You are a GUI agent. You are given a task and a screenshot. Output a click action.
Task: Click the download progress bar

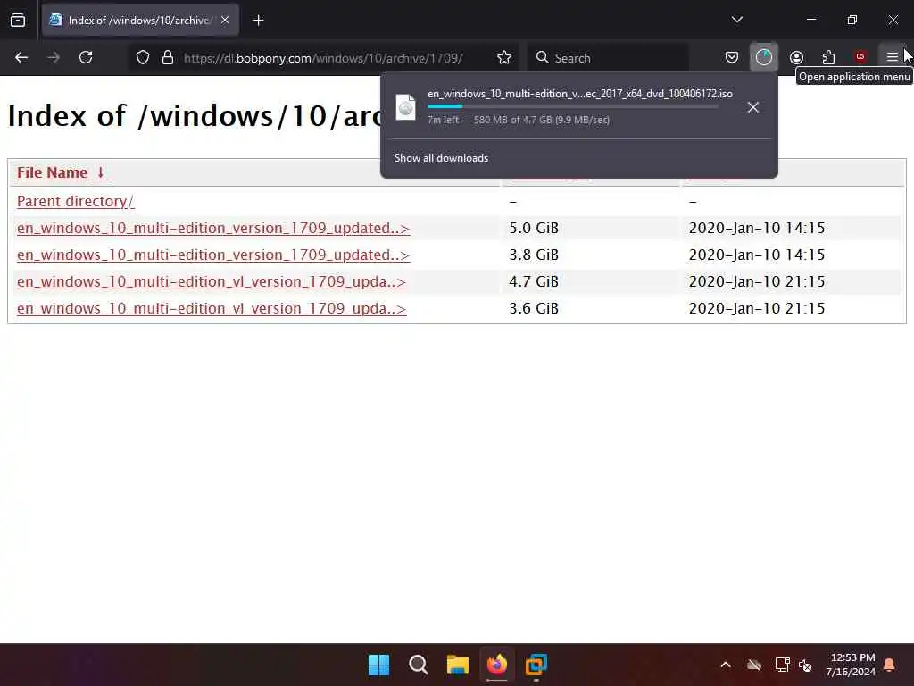572,107
